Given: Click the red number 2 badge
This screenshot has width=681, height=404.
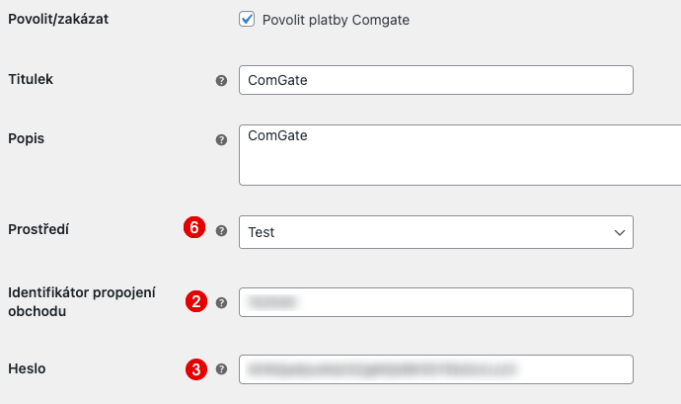Looking at the screenshot, I should tap(195, 302).
